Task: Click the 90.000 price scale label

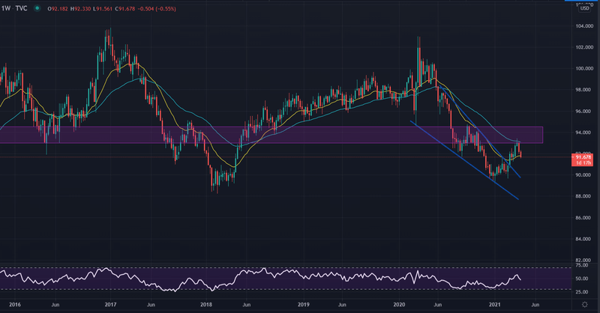Action: pyautogui.click(x=583, y=175)
